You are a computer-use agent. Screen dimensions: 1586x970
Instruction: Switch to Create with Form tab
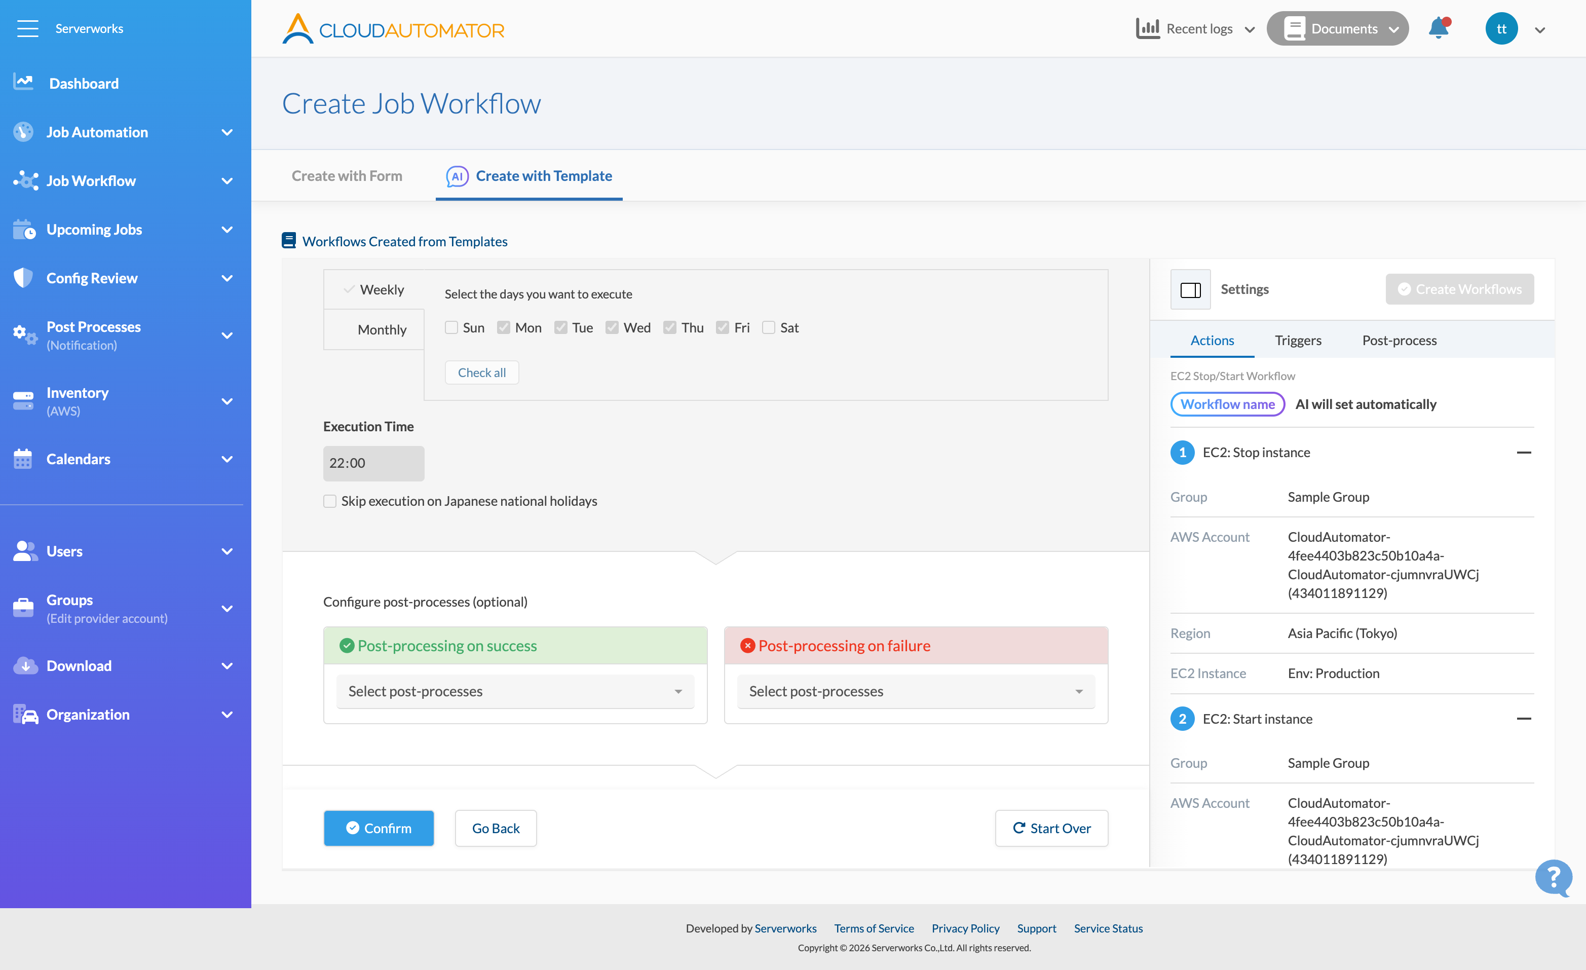pyautogui.click(x=347, y=176)
